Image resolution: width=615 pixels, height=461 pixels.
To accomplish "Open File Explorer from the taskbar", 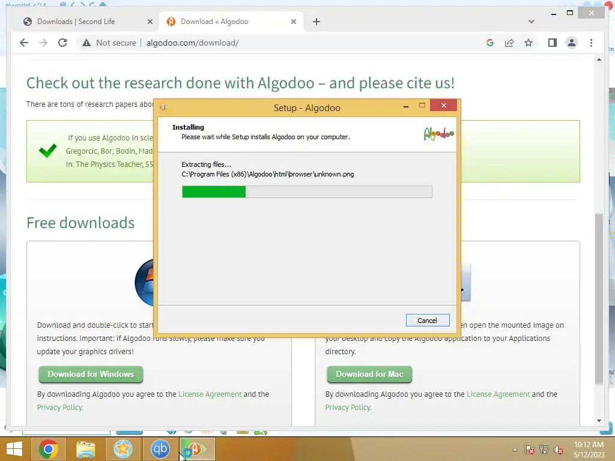I will coord(85,449).
